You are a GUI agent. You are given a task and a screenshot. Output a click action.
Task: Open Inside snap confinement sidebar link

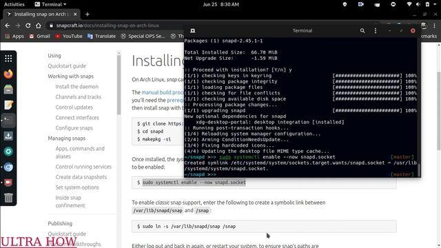70,202
